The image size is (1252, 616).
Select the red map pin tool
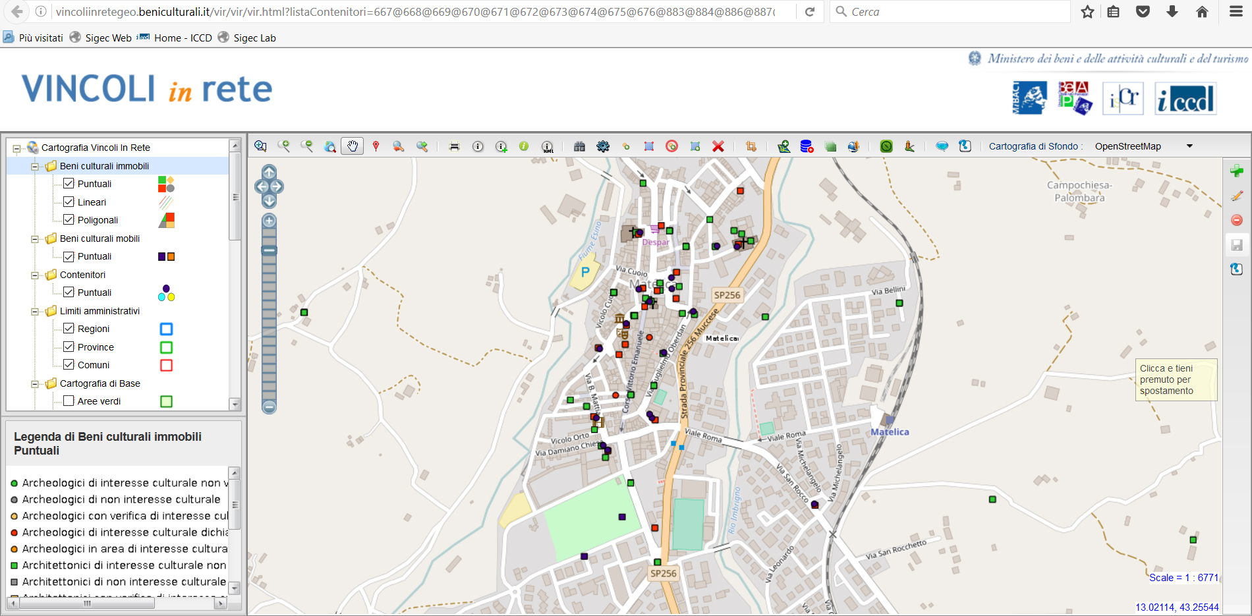[x=376, y=146]
